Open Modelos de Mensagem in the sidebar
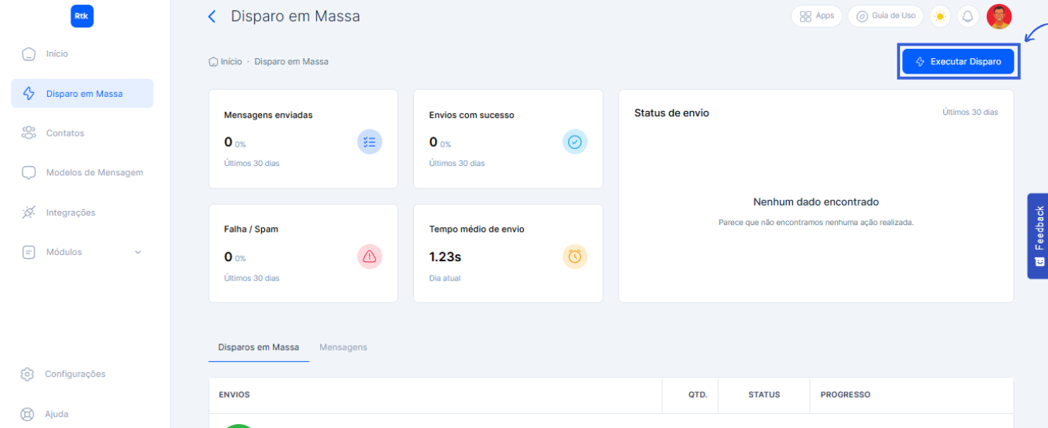 point(94,173)
